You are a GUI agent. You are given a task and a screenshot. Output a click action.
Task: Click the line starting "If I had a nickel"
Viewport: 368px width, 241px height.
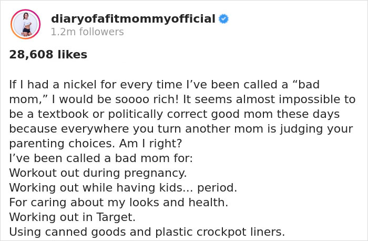click(x=165, y=85)
